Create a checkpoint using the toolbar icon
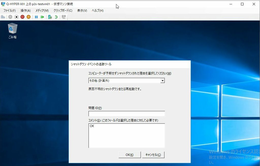This screenshot has width=260, height=166. [50, 17]
